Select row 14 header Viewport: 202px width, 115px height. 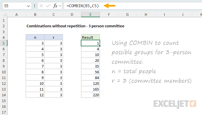[3, 95]
